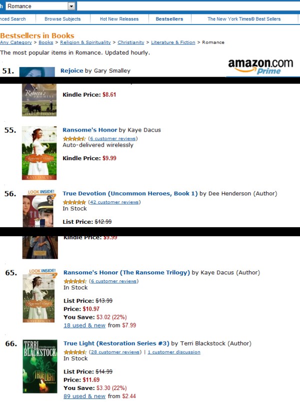300x402 pixels.
Task: Open the Rejoice book title link
Action: [x=71, y=71]
